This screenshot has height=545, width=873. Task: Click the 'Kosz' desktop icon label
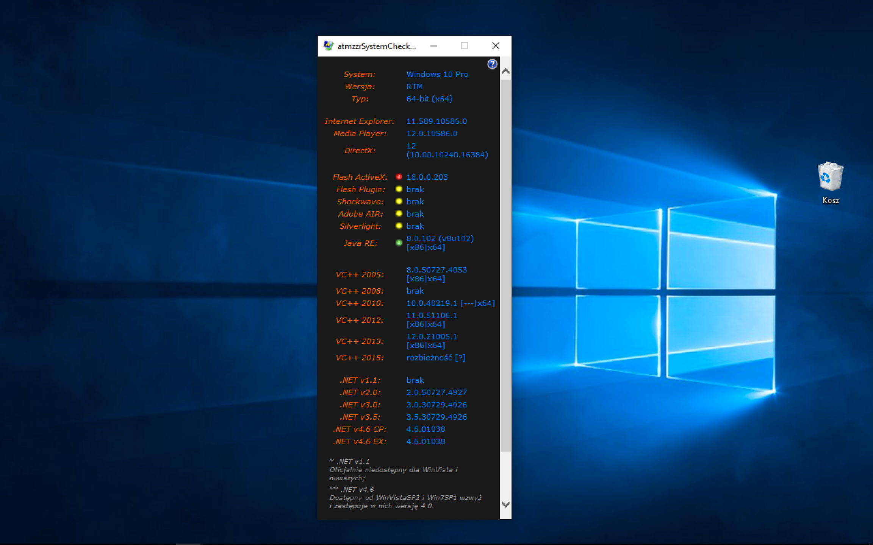[x=830, y=200]
